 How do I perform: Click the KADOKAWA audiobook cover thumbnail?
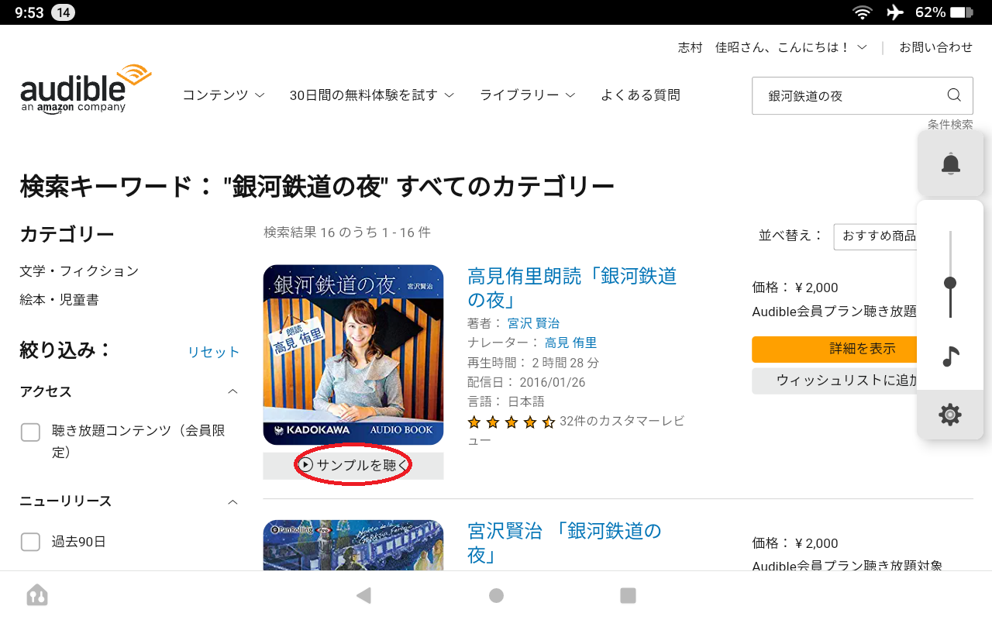click(x=353, y=355)
